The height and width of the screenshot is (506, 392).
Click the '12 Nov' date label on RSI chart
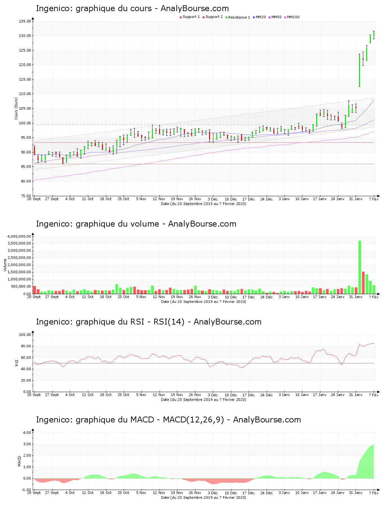click(x=159, y=395)
